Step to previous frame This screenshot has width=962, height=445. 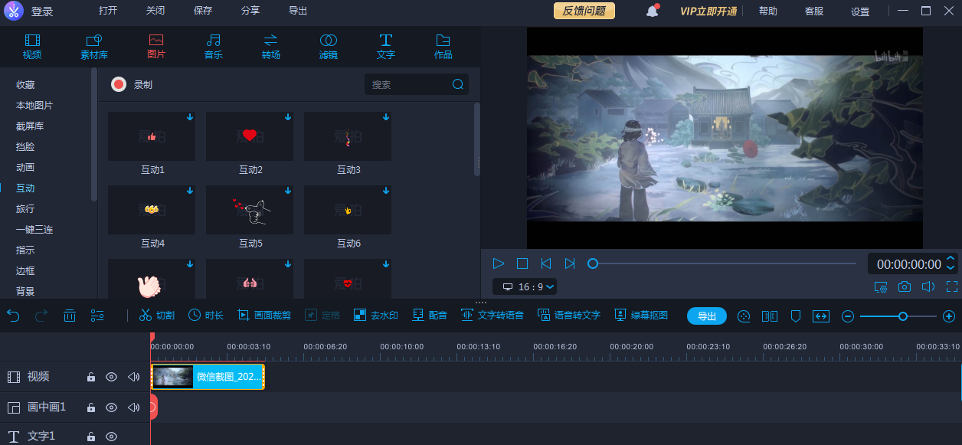pyautogui.click(x=546, y=263)
